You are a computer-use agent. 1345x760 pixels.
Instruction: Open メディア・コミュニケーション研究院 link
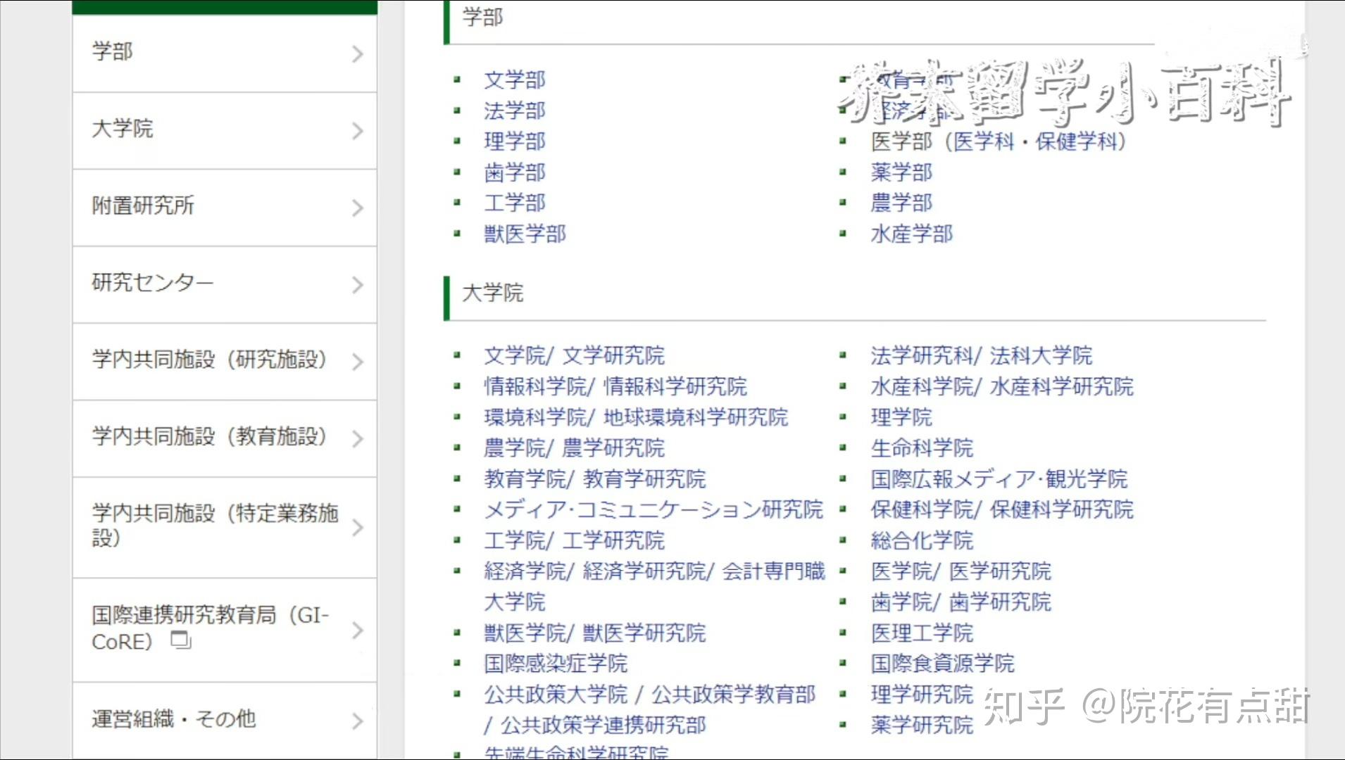(653, 509)
